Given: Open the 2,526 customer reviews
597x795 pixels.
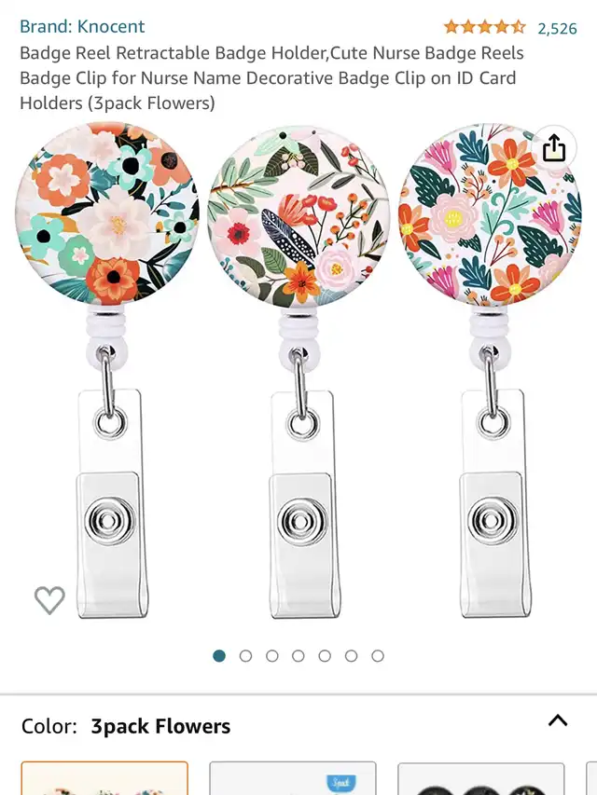Looking at the screenshot, I should (x=557, y=28).
